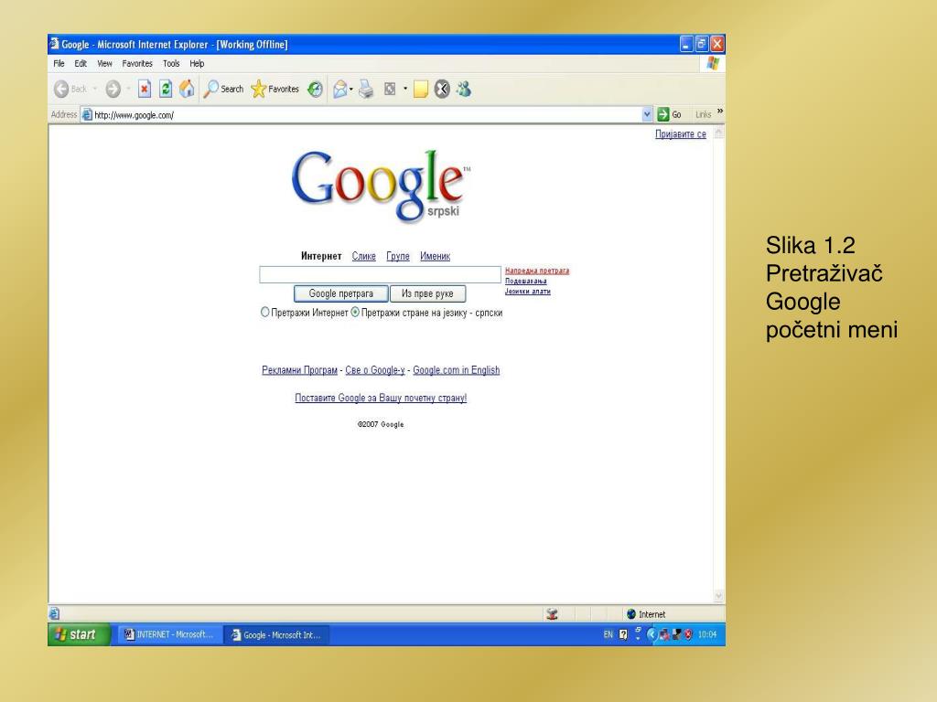Expand the Links toolbar chevron
The width and height of the screenshot is (937, 702).
coord(719,111)
